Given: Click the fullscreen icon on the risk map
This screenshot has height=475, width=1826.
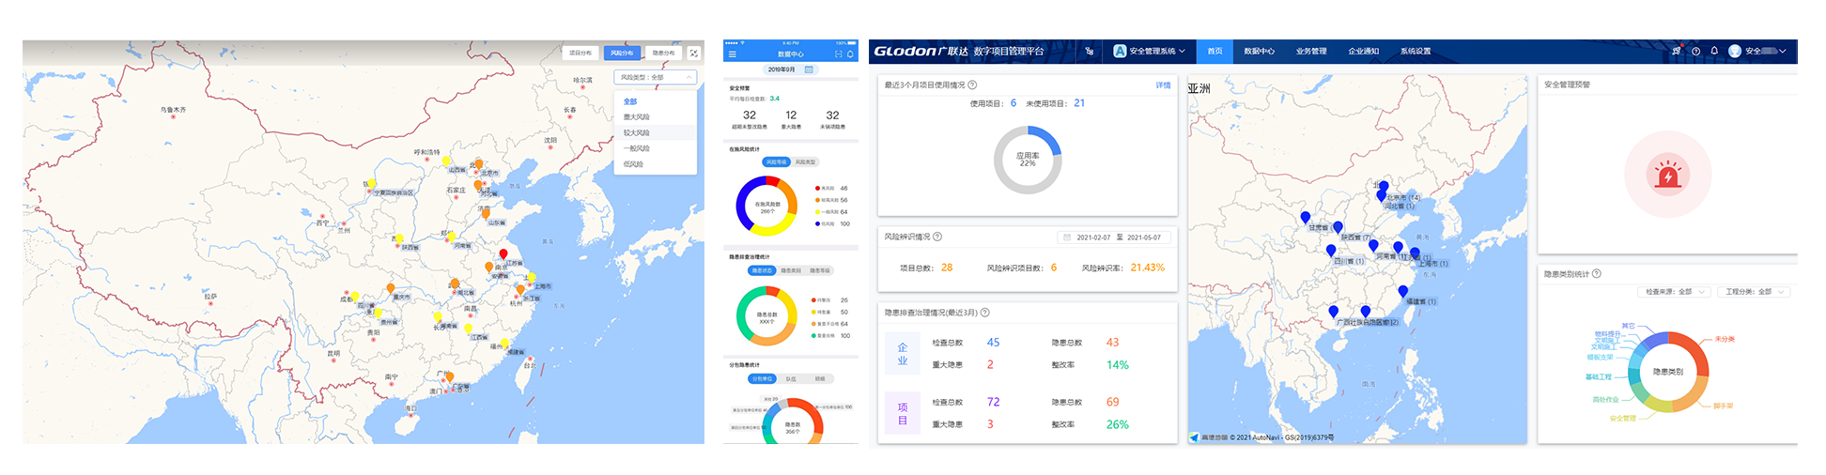Looking at the screenshot, I should (x=693, y=54).
